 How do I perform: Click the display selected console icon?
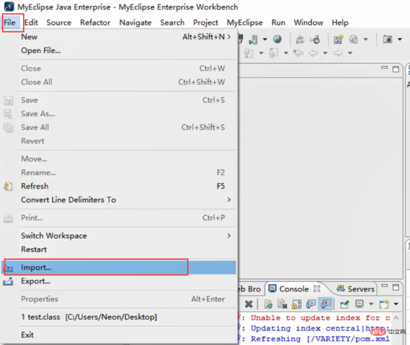coord(359,303)
